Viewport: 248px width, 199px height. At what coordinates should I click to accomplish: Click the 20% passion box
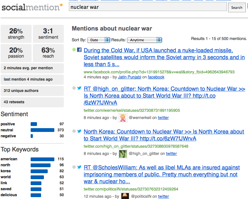pos(16,53)
